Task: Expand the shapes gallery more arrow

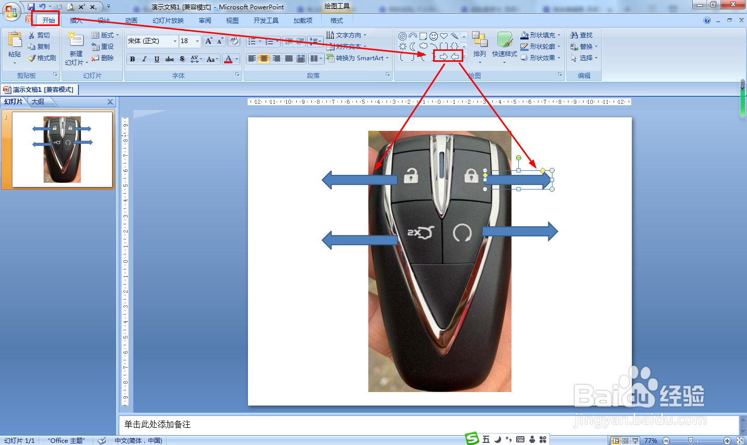Action: [x=464, y=57]
